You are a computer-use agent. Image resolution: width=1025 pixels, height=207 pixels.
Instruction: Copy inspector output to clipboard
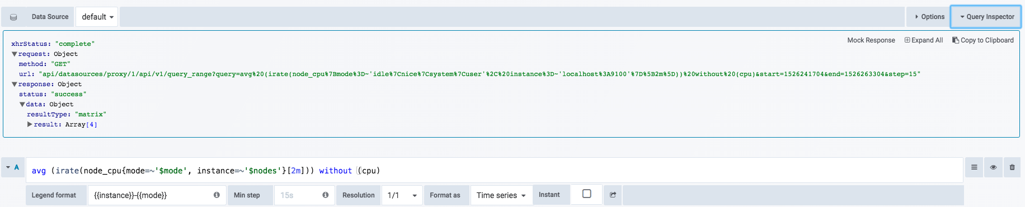tap(983, 40)
